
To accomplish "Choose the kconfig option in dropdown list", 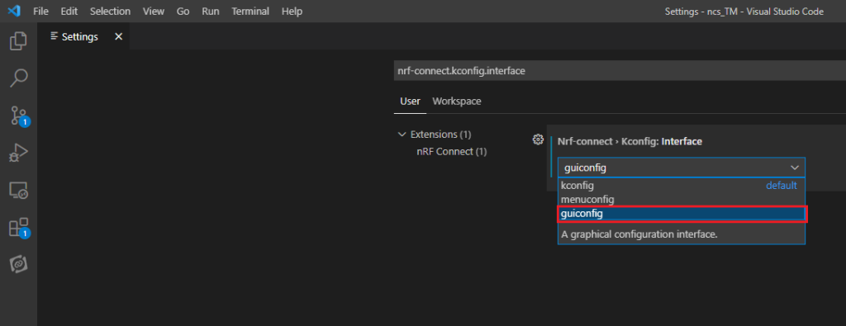I will 682,186.
